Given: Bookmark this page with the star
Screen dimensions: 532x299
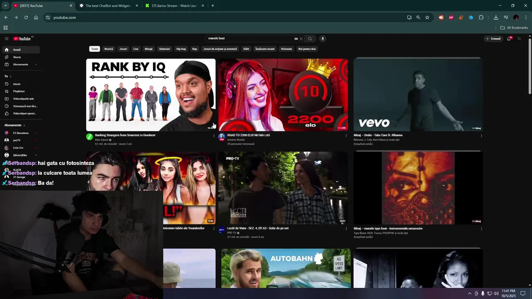Looking at the screenshot, I should [427, 17].
